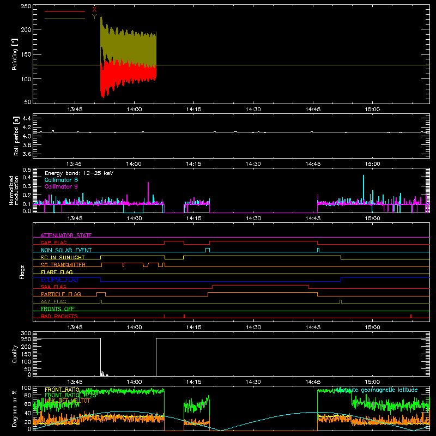Image resolution: width=436 pixels, height=436 pixels.
Task: Select the olive "Y" legend label
Action: [94, 17]
